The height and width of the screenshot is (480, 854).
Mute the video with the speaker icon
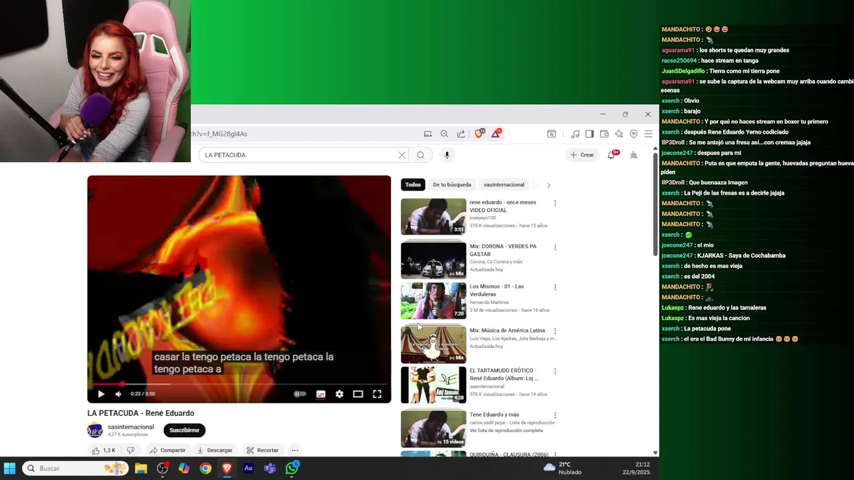tap(118, 394)
